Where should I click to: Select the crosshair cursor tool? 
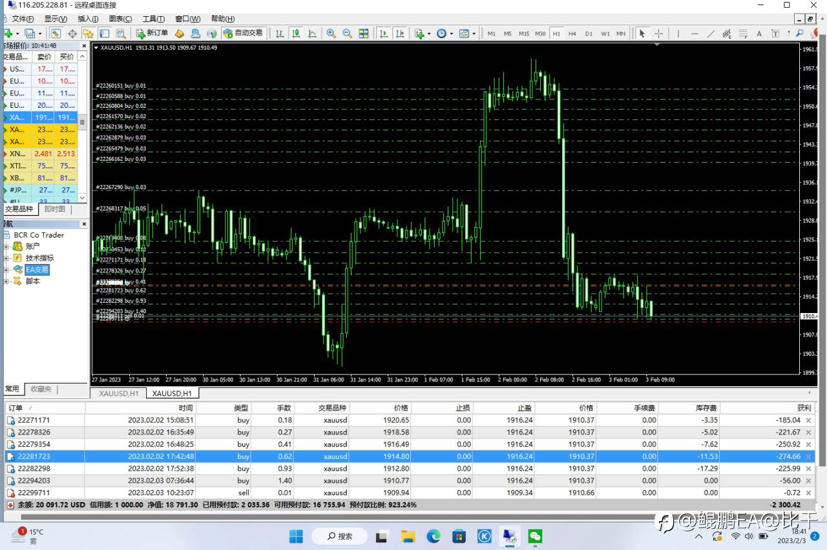[658, 34]
